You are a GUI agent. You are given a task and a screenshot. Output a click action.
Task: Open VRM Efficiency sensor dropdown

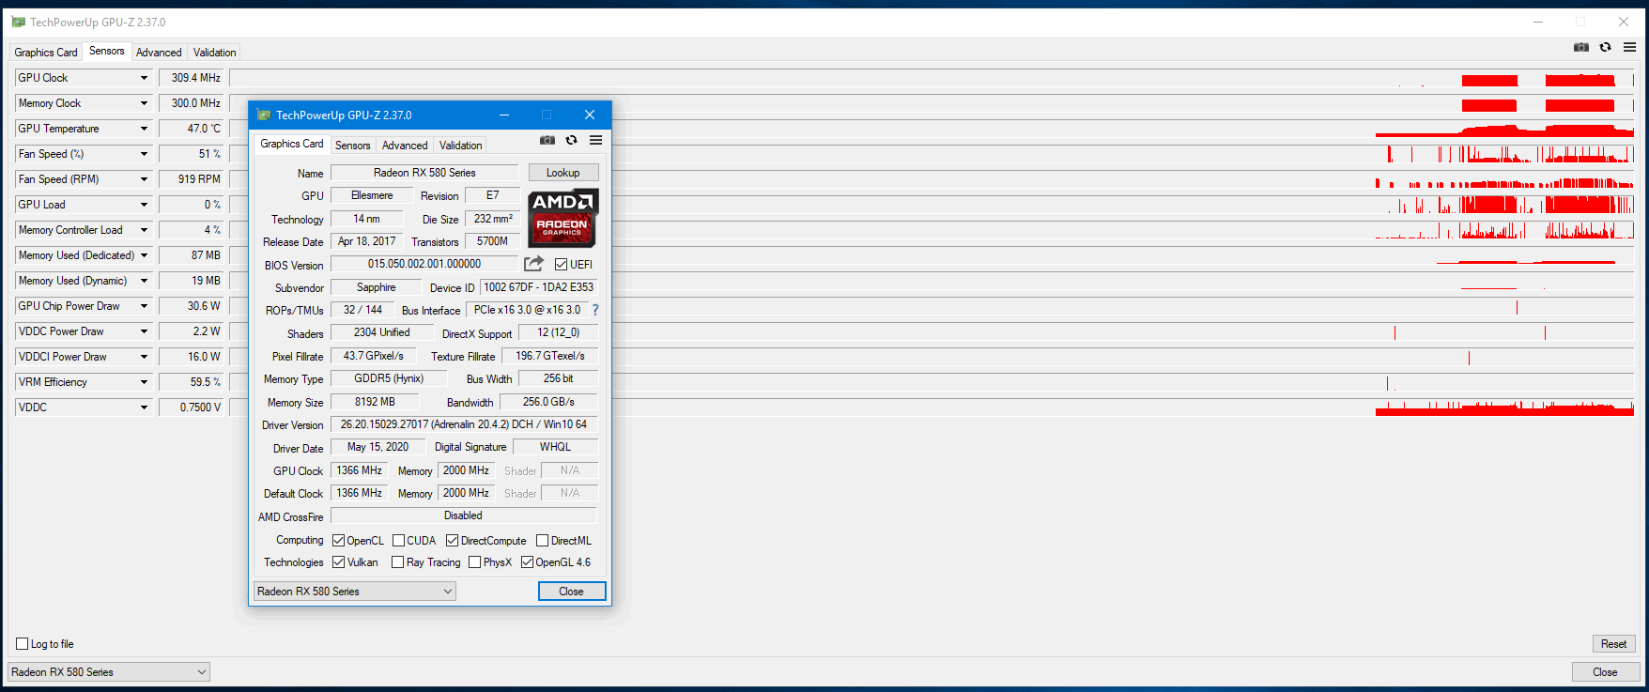point(144,382)
